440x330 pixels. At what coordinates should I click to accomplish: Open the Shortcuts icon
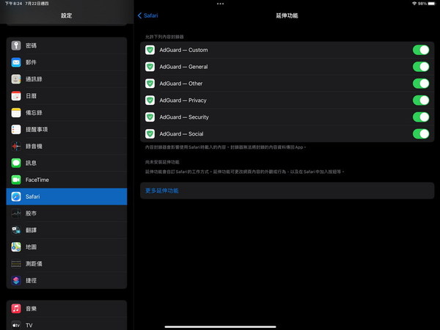pos(16,281)
